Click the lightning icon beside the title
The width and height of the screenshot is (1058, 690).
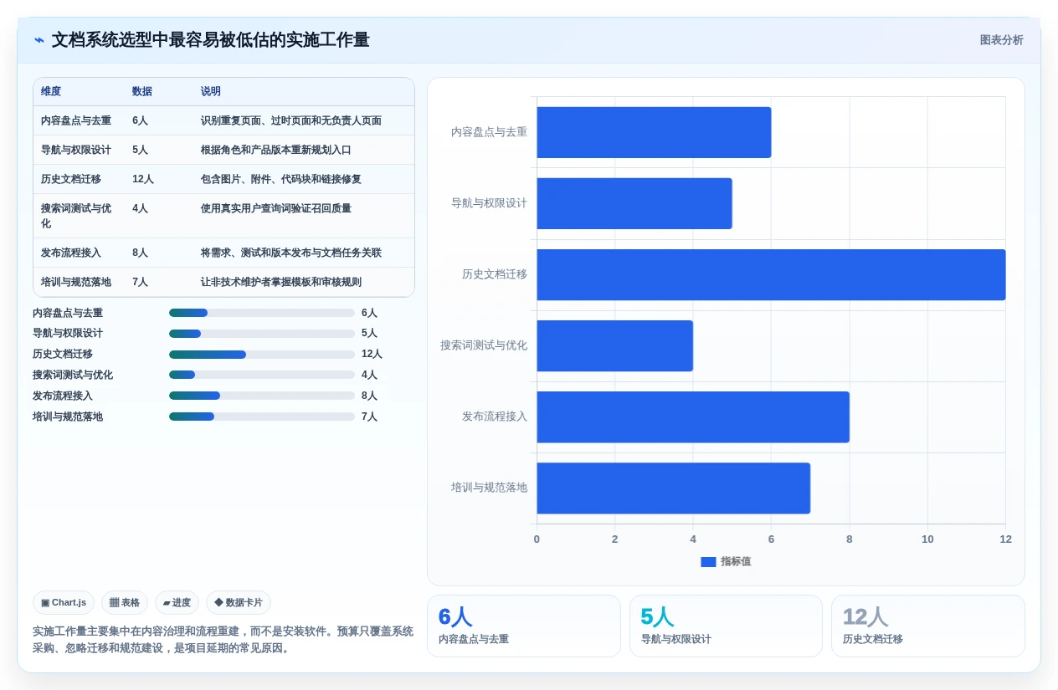point(39,40)
